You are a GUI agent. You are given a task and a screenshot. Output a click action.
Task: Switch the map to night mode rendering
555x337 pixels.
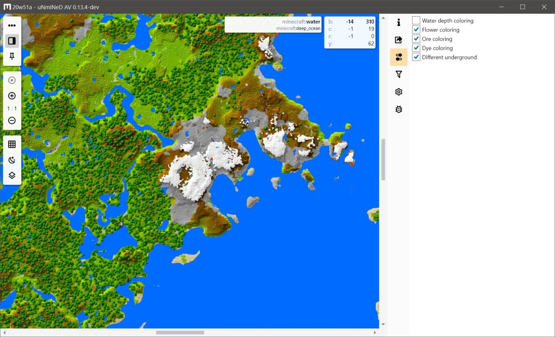pyautogui.click(x=12, y=160)
